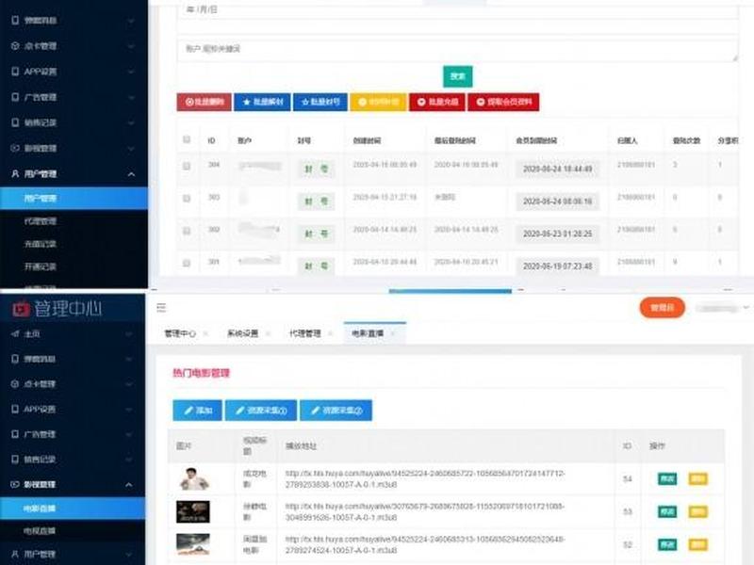Screen dimensions: 754x565
Task: Click yellow delete icon for movie ID 54
Action: point(697,479)
